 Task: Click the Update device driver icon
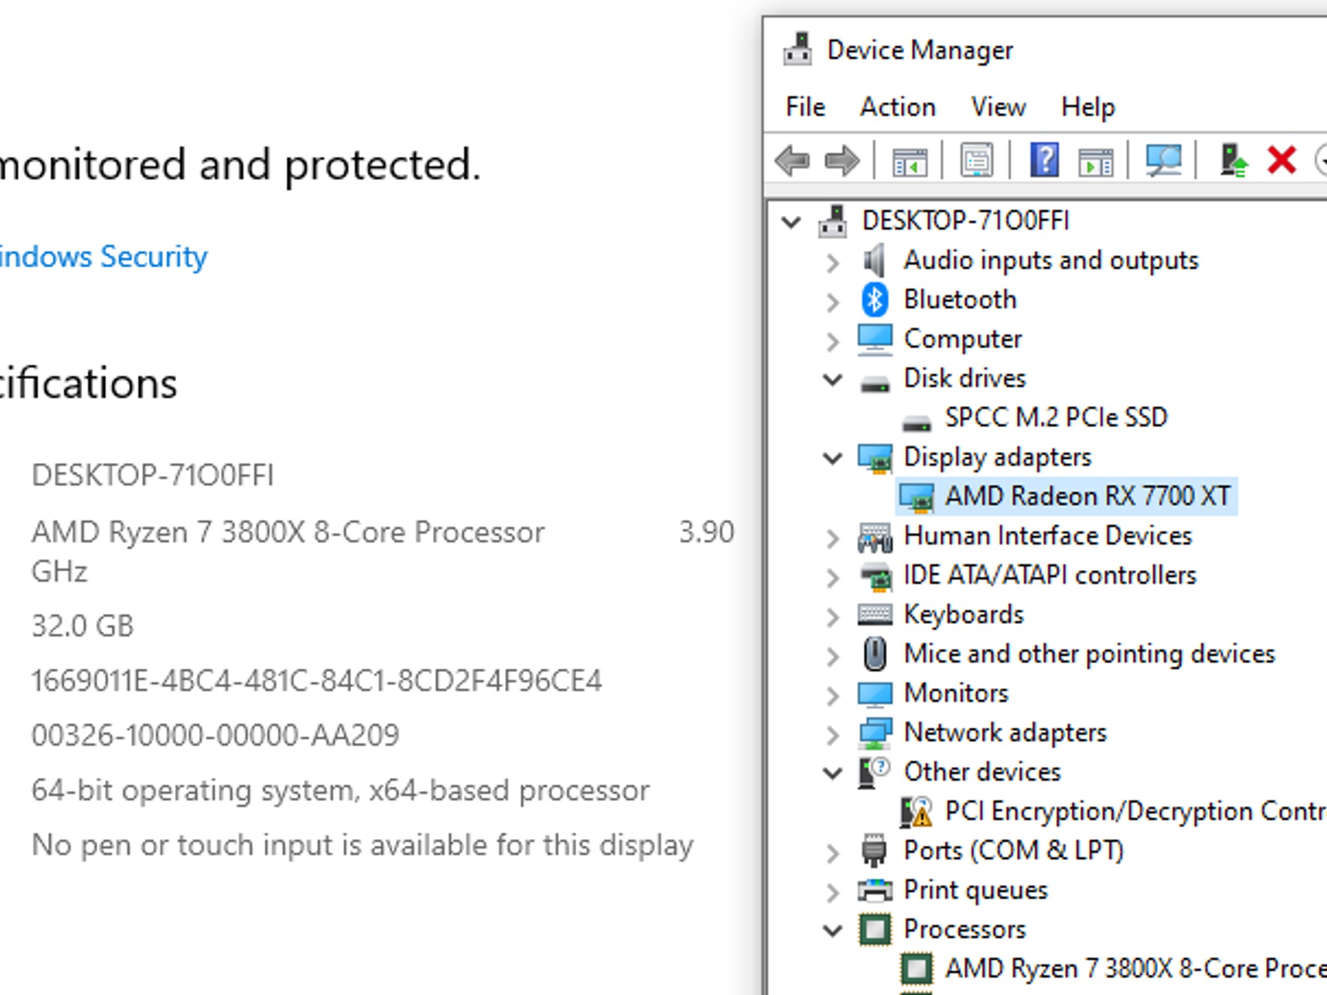[1232, 160]
